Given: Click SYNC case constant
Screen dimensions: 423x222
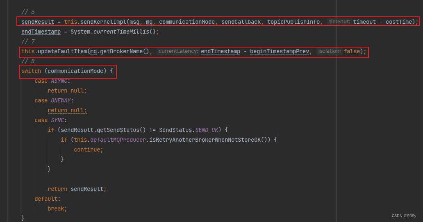Looking at the screenshot, I should coord(57,120).
